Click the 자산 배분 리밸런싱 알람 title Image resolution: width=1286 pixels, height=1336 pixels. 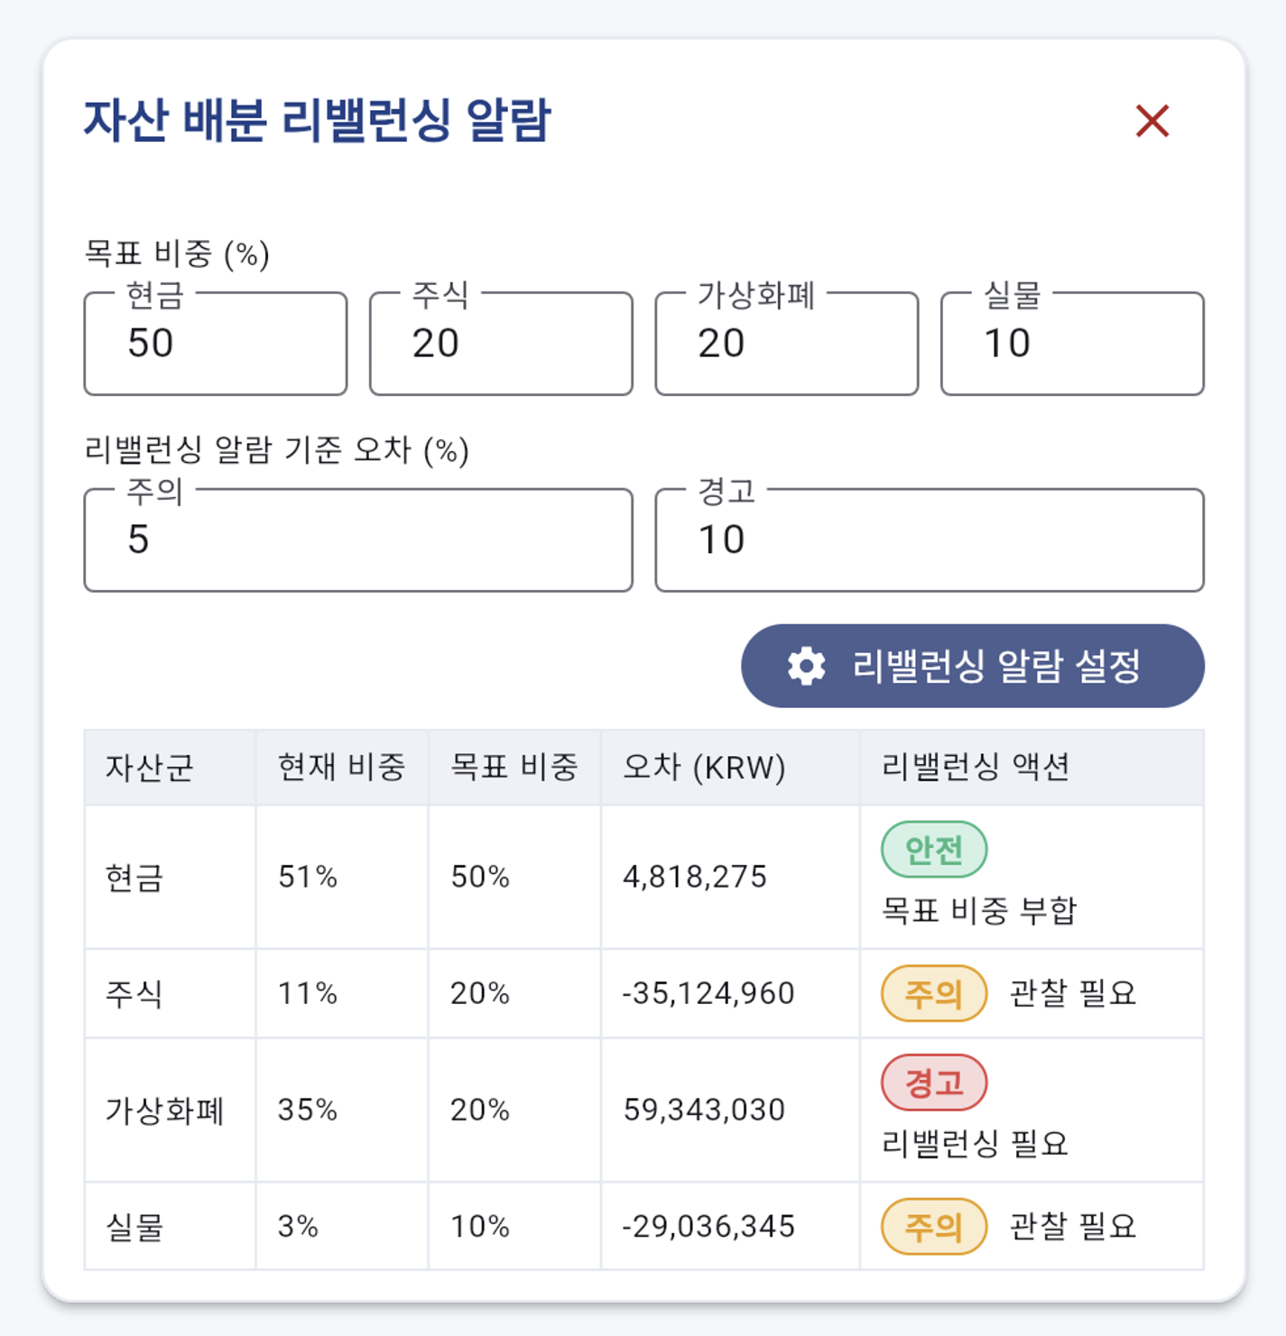coord(317,121)
